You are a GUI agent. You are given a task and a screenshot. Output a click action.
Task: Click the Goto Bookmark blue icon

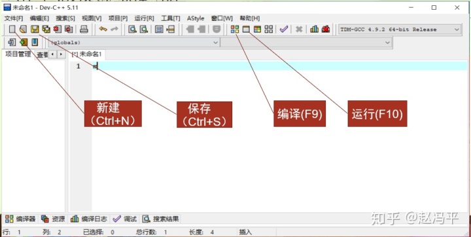35,43
